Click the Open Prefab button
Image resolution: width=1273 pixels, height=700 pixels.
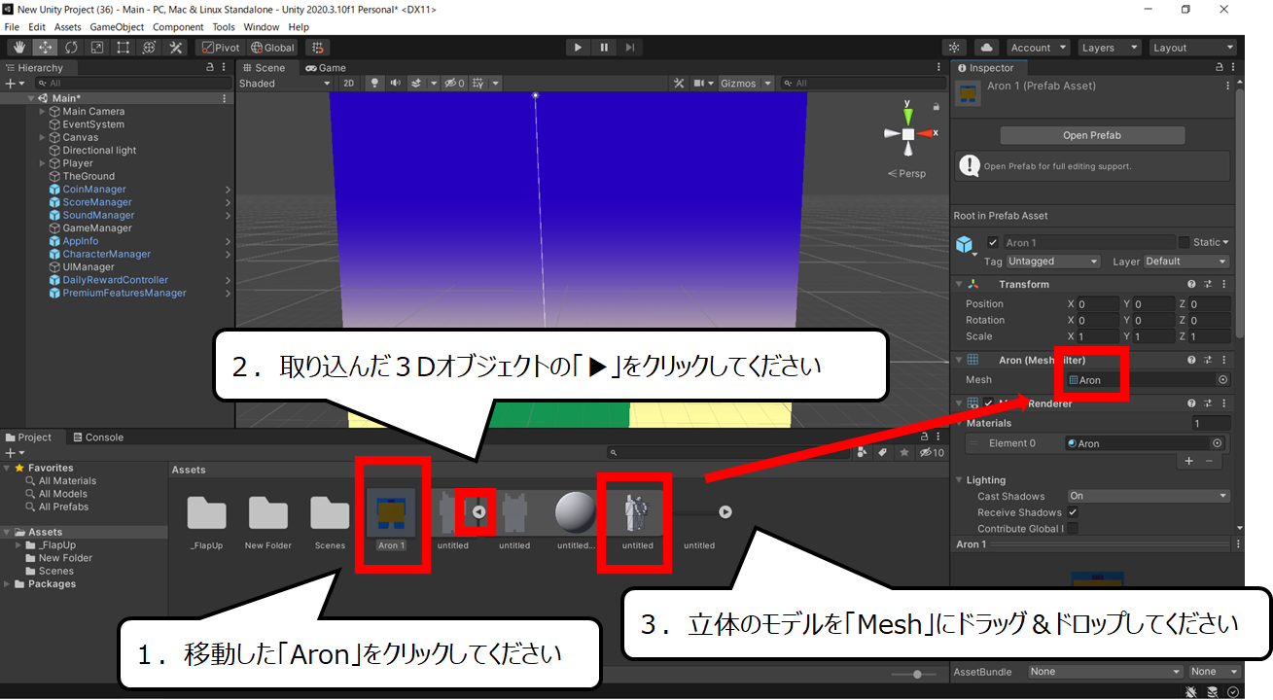(1092, 135)
